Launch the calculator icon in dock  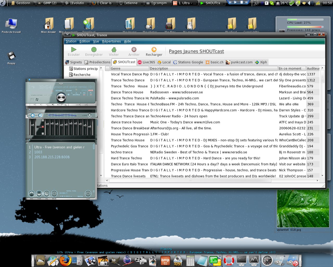click(190, 260)
